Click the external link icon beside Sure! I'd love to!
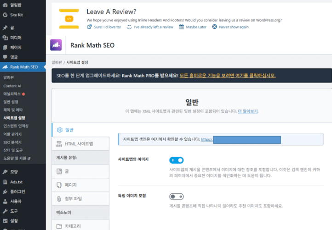The image size is (332, 230). point(90,27)
